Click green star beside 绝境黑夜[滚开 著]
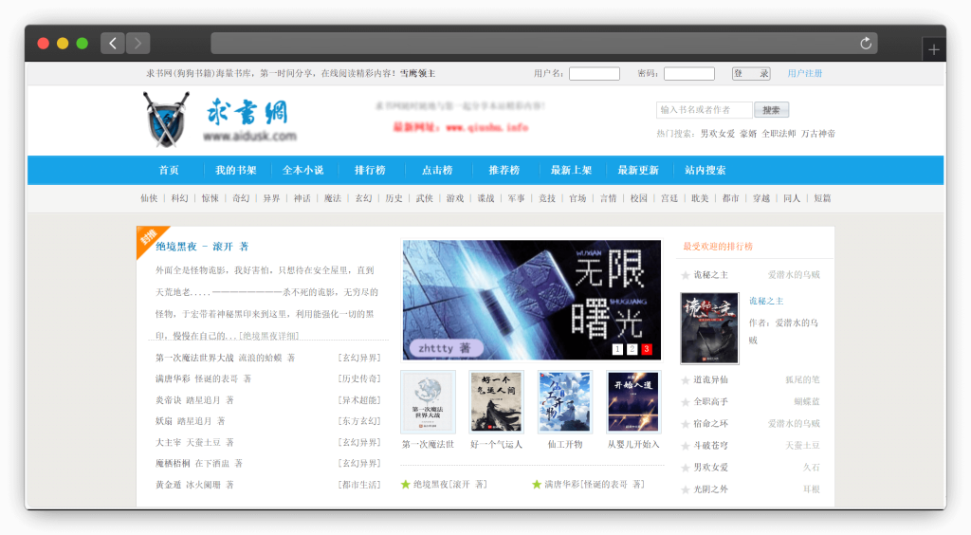 [406, 484]
